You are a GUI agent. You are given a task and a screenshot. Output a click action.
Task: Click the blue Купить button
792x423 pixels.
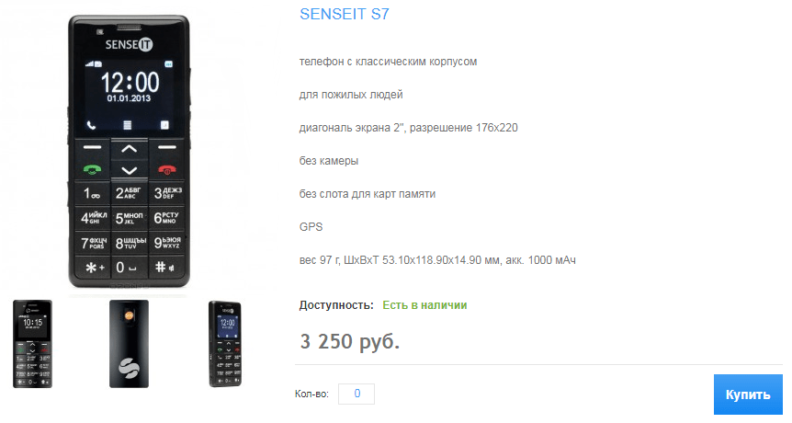748,394
